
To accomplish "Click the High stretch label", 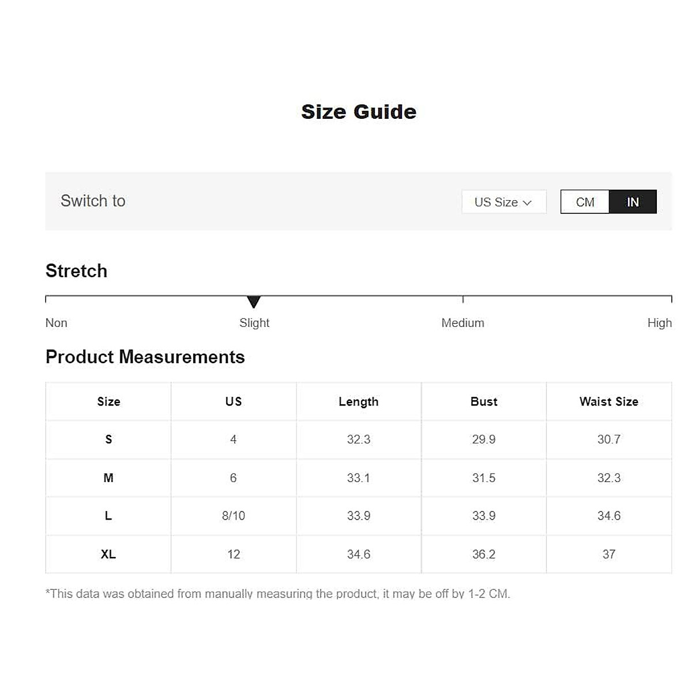I will tap(659, 323).
